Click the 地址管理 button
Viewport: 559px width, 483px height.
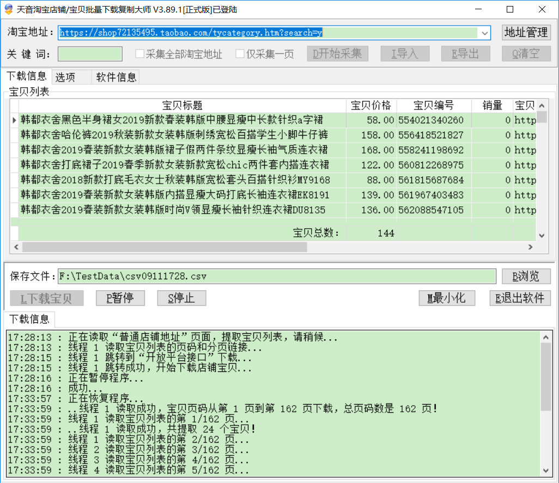pos(526,33)
